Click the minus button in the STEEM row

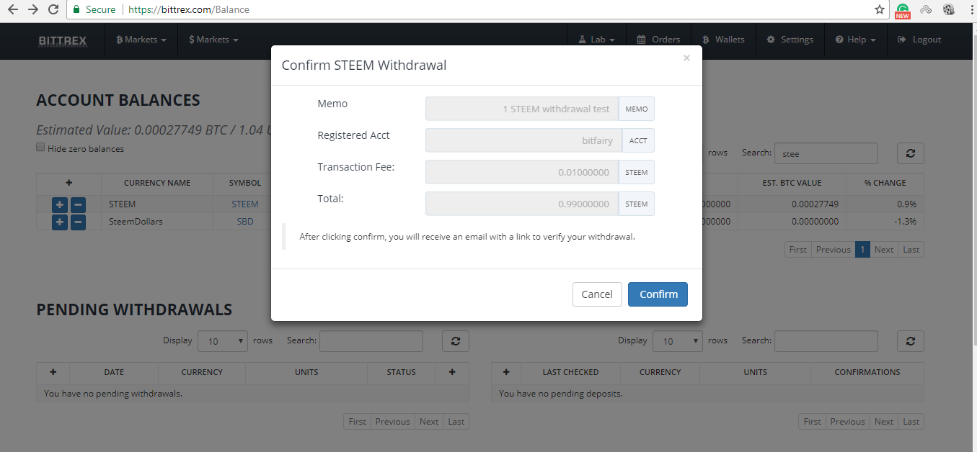[78, 204]
